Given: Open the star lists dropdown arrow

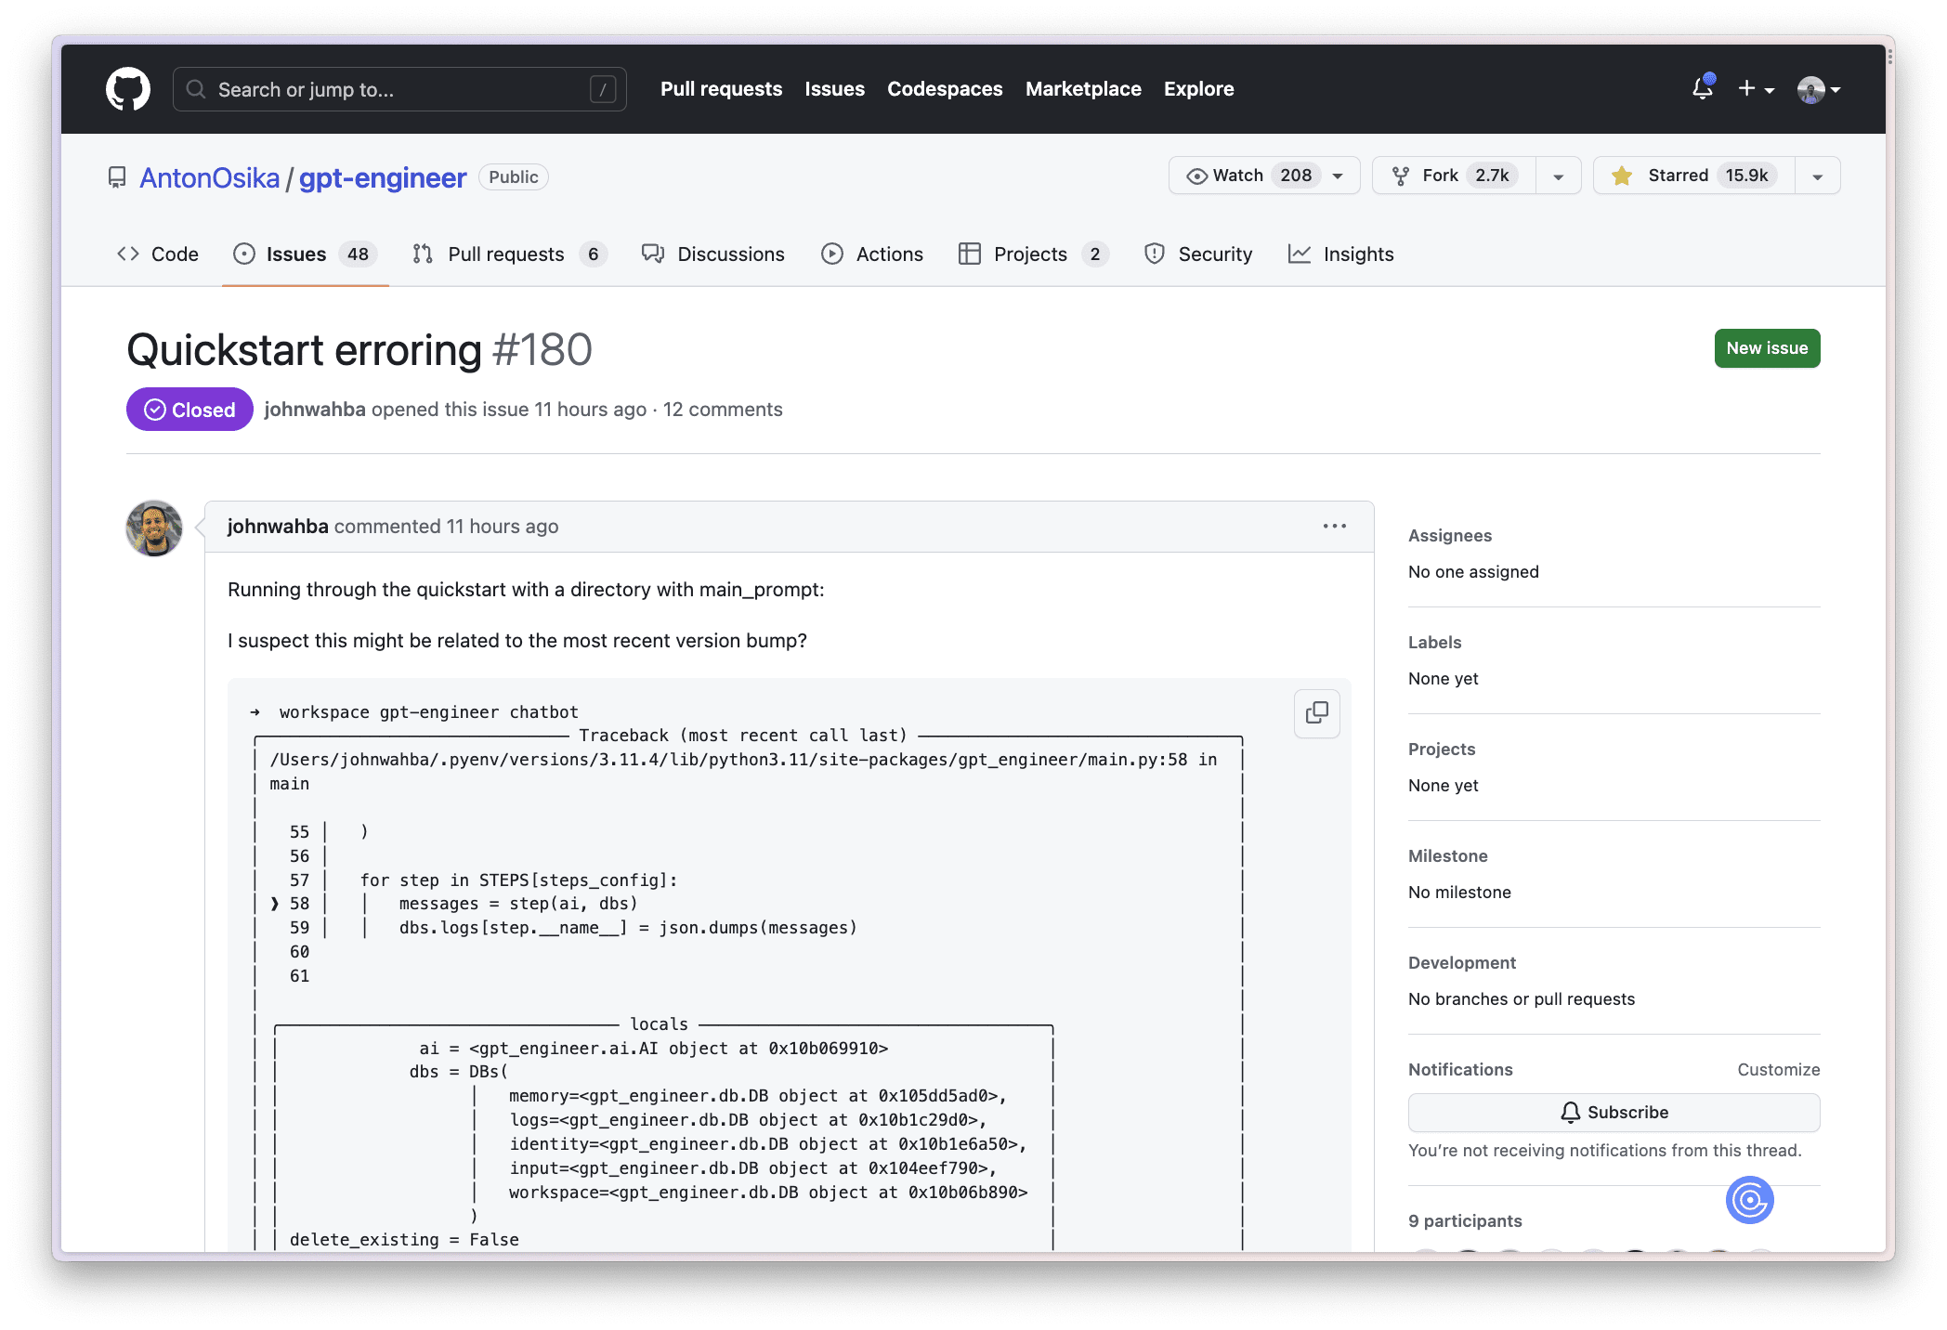Looking at the screenshot, I should tap(1818, 176).
